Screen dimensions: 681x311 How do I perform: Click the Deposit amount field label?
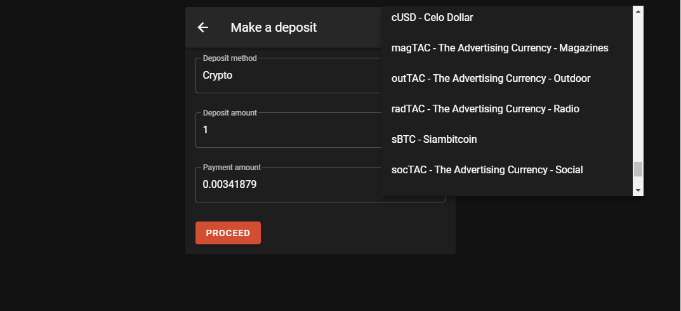click(230, 112)
